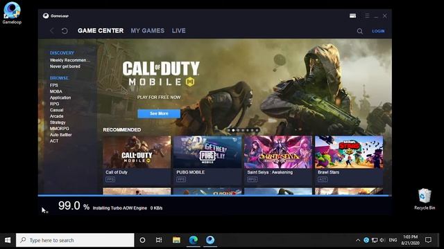
Task: Click the Call of Duty game title text
Action: 117,172
